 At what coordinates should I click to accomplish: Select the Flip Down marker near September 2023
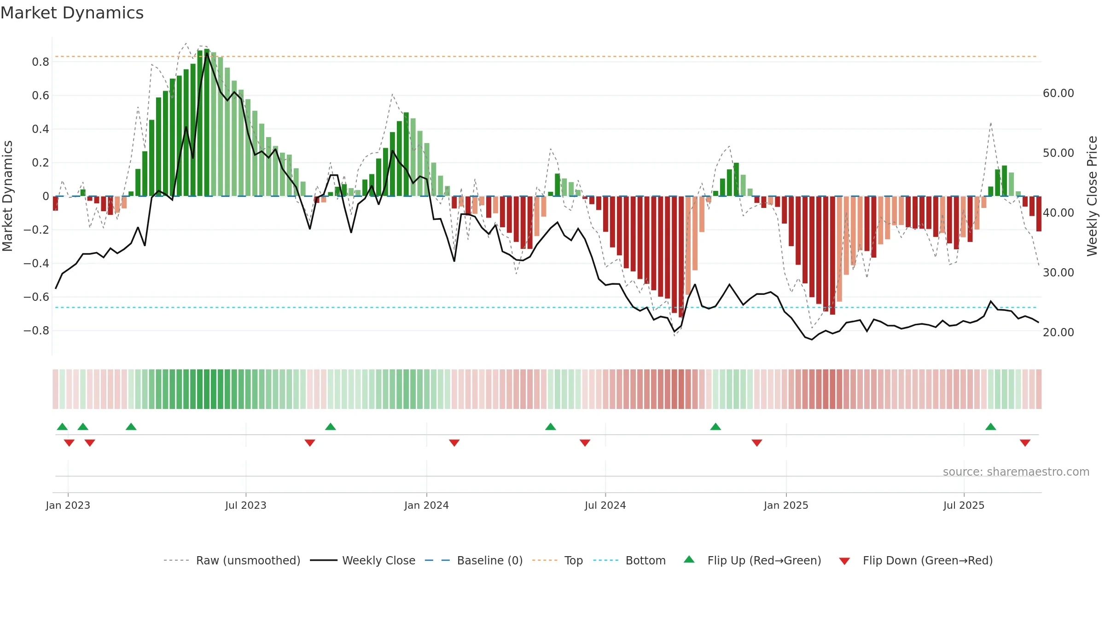310,443
